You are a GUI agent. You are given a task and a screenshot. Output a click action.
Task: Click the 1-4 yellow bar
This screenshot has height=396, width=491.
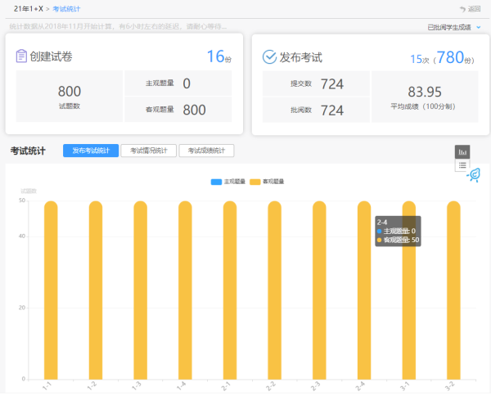point(185,290)
